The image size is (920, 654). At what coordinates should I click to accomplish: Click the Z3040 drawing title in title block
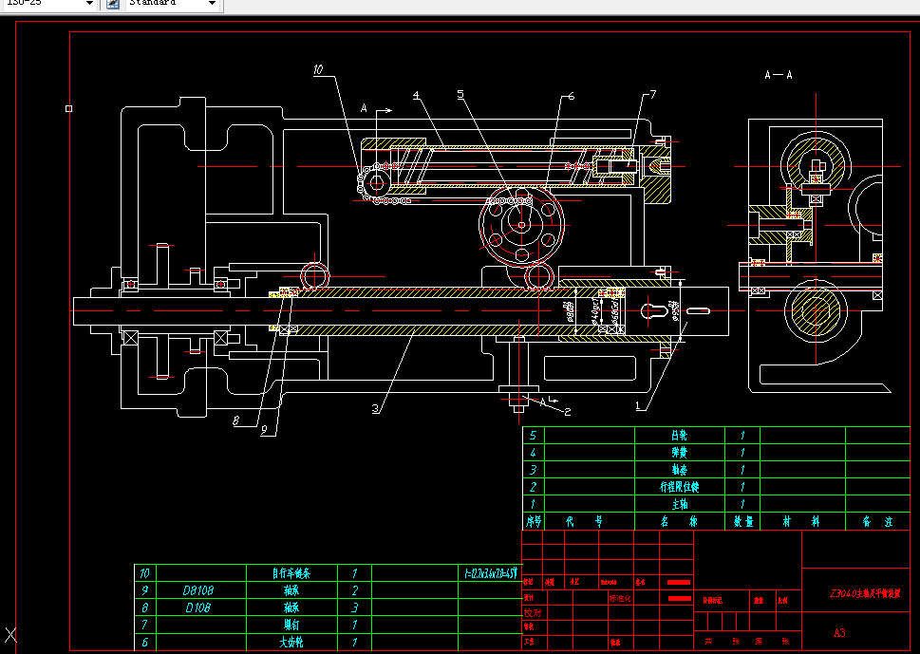[x=865, y=593]
